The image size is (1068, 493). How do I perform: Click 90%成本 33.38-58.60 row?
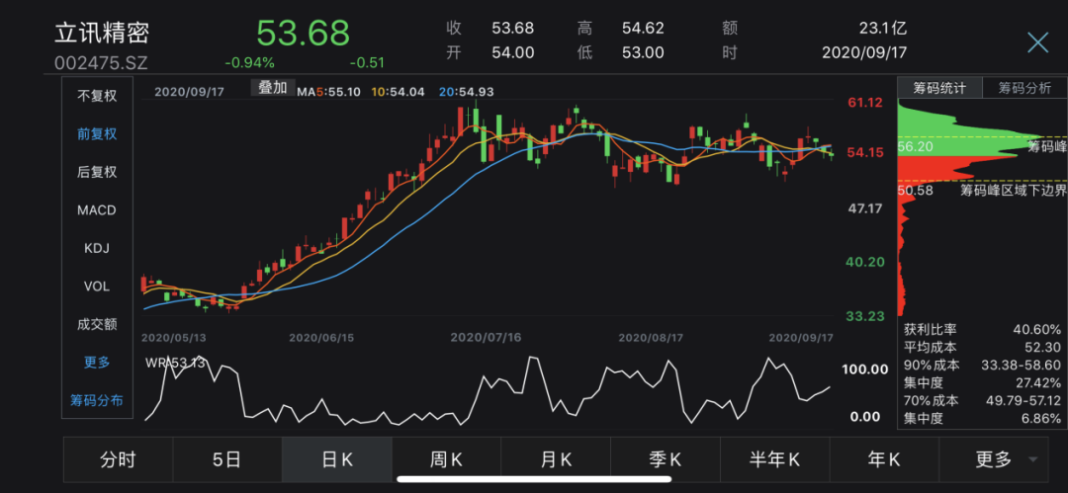(x=982, y=365)
